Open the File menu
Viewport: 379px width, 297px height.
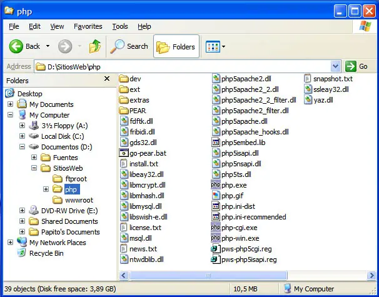[14, 26]
